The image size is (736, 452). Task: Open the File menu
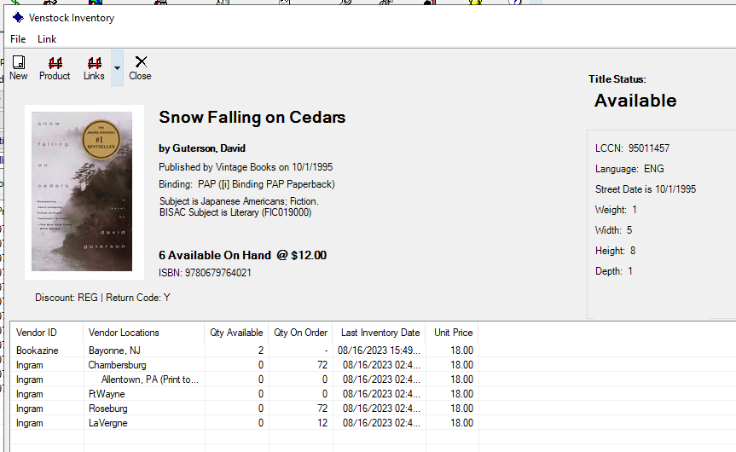click(x=18, y=39)
